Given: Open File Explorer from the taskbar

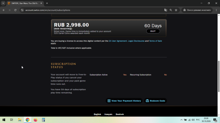Looking at the screenshot, I should tap(20, 120).
